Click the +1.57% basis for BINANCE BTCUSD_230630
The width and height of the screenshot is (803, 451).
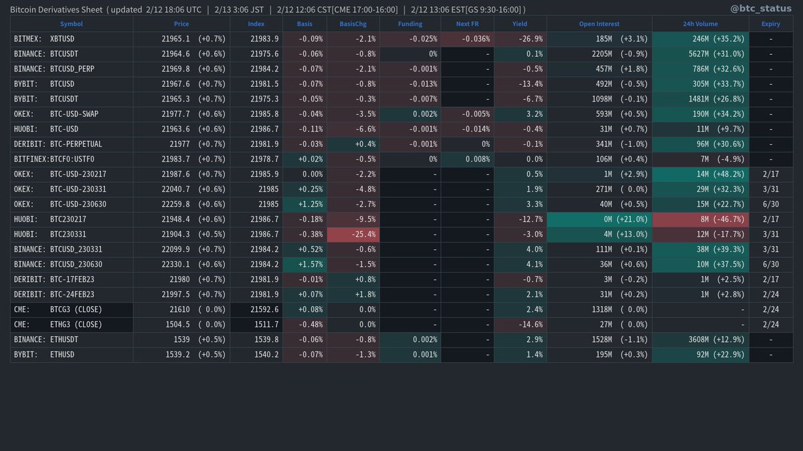(304, 265)
